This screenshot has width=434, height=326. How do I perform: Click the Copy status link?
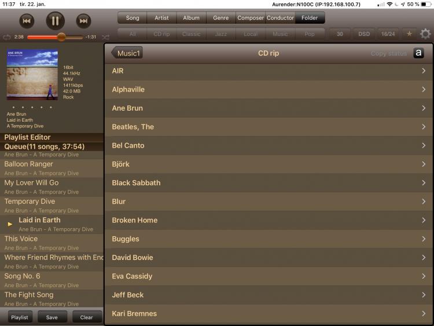389,53
